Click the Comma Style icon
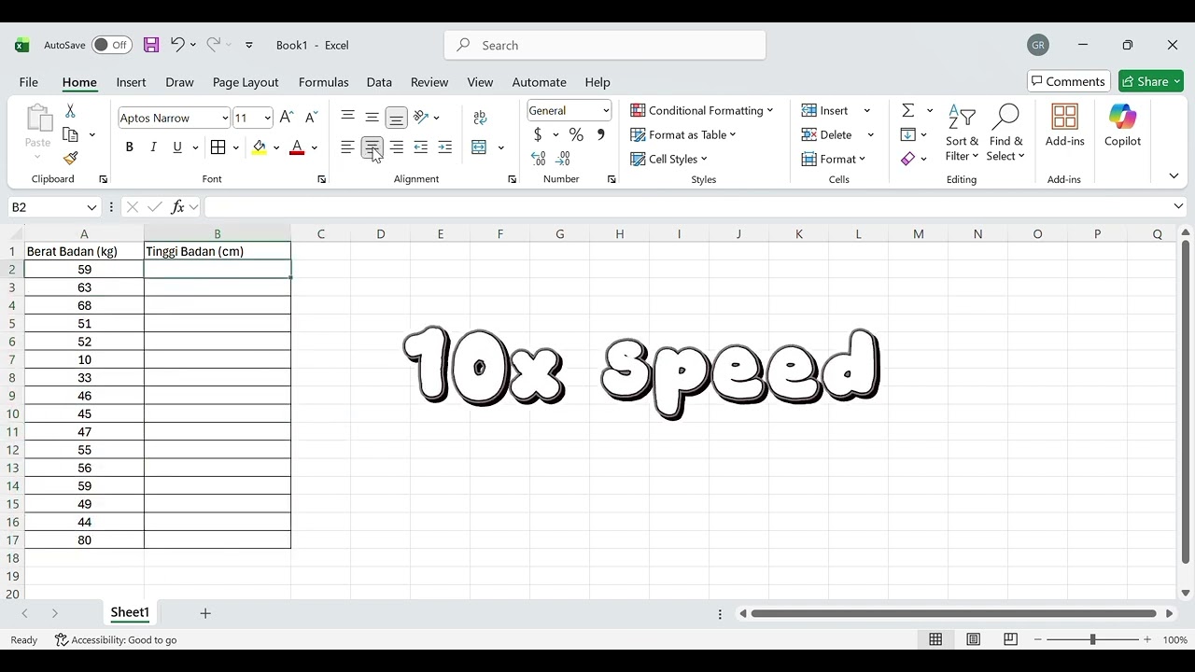 [x=600, y=135]
